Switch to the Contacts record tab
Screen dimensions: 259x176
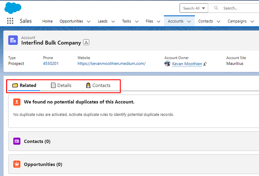[98, 86]
